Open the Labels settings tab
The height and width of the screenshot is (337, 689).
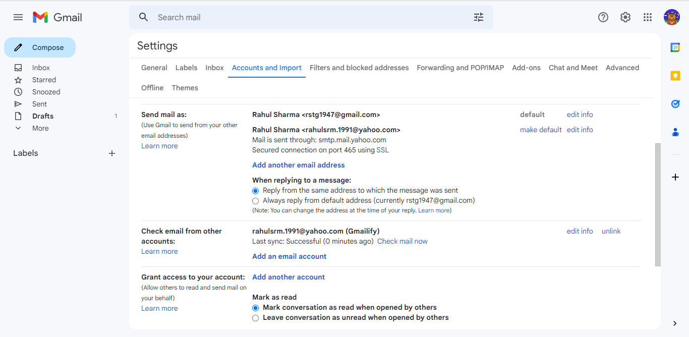(x=187, y=68)
